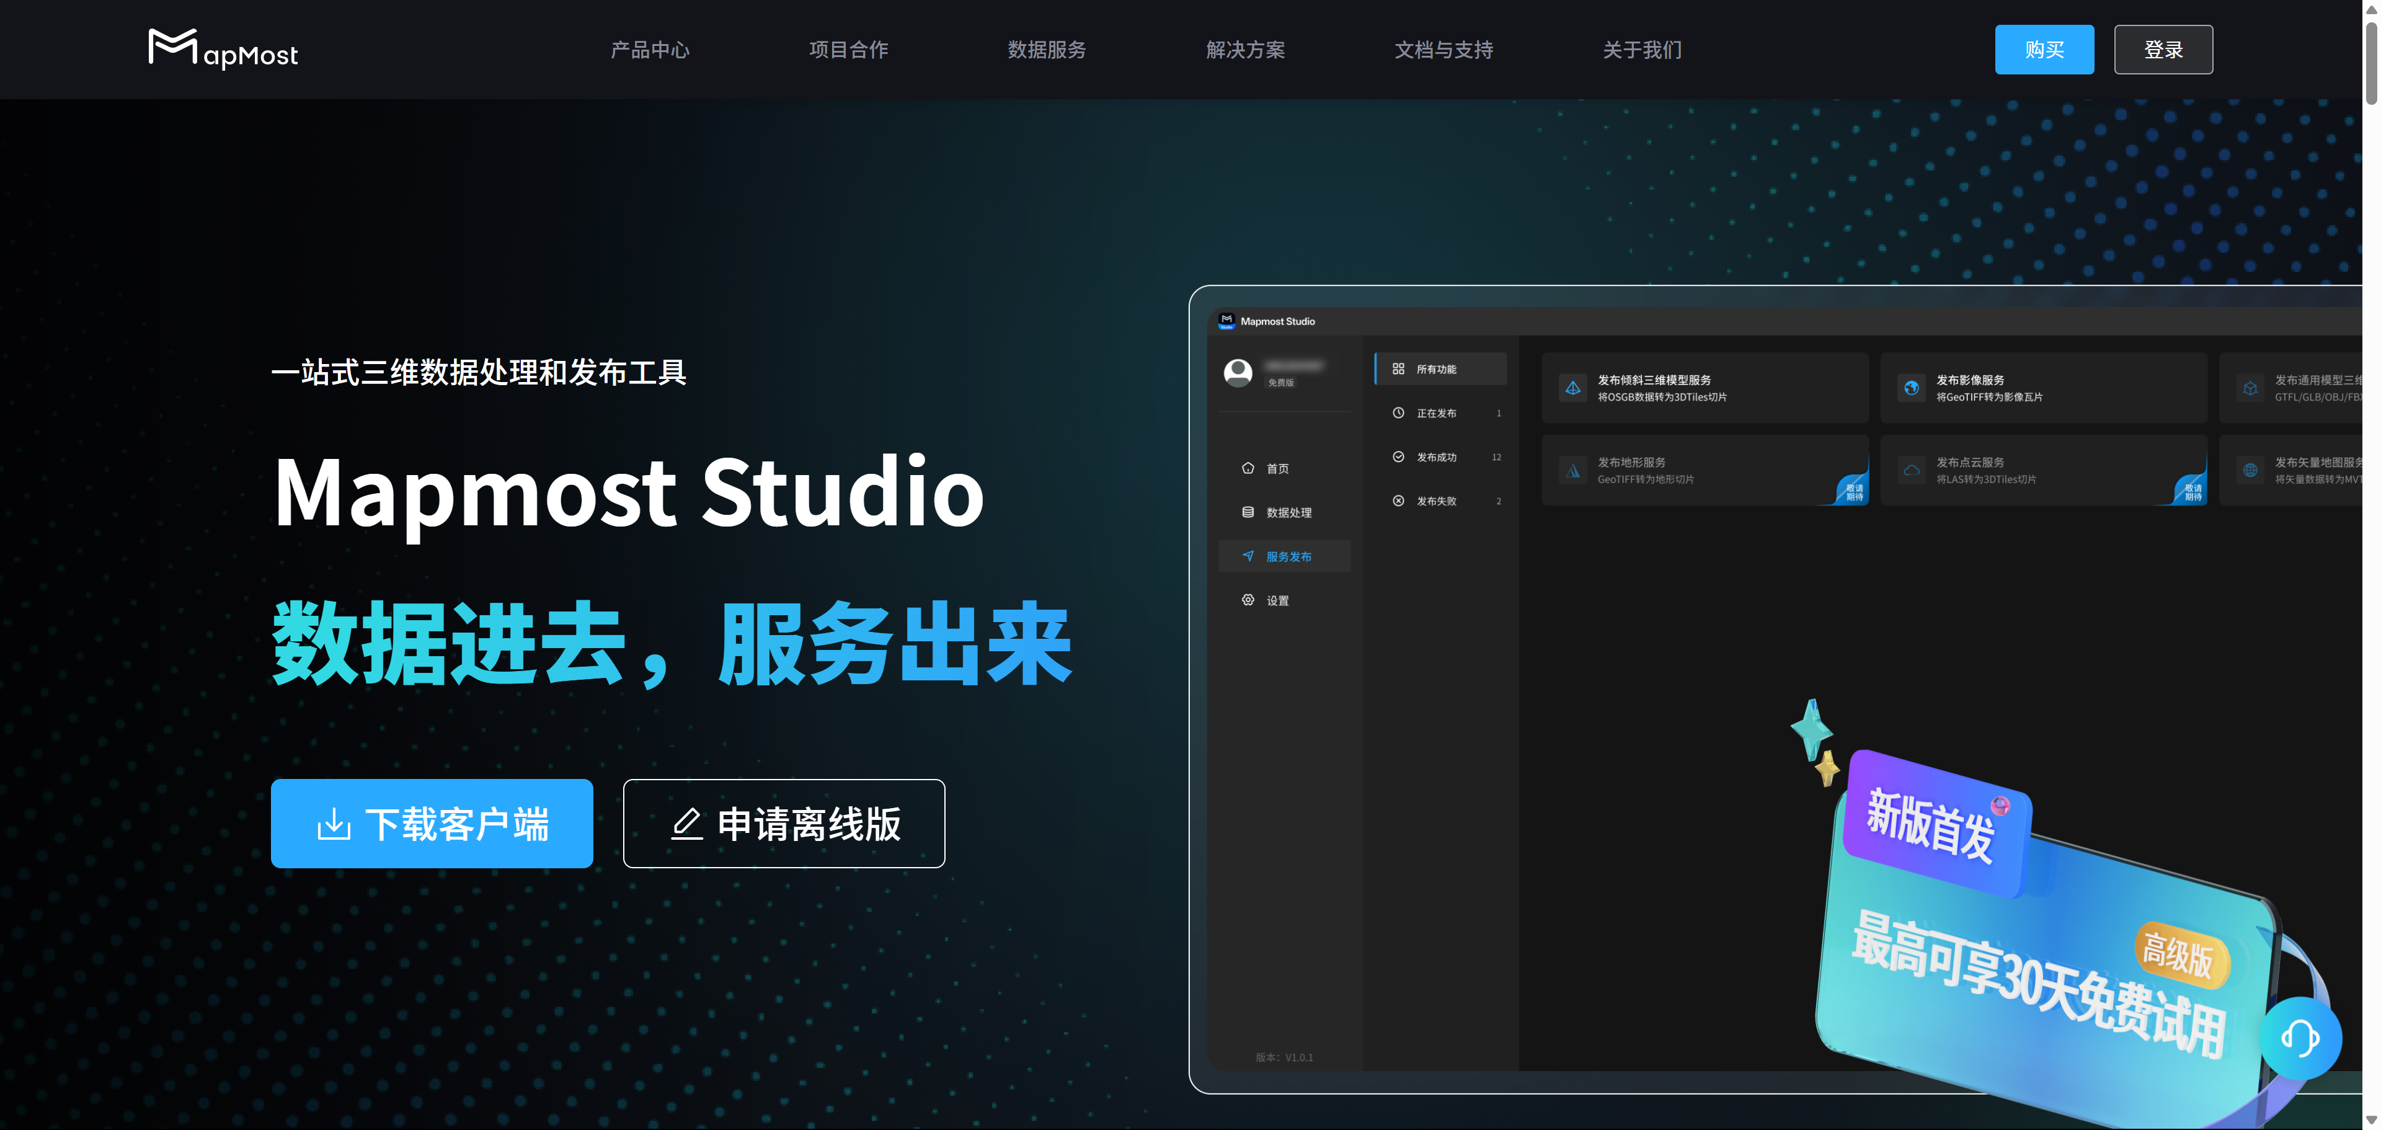Viewport: 2381px width, 1130px height.
Task: Click the tagline 一站式三维数据处理和发布工具
Action: [479, 371]
